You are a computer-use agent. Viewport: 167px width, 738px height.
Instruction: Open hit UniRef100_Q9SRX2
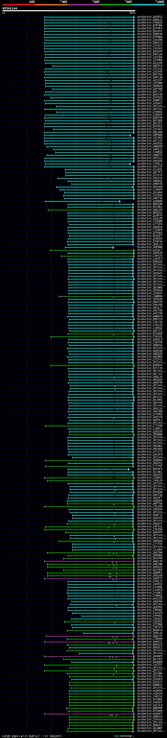(x=150, y=17)
